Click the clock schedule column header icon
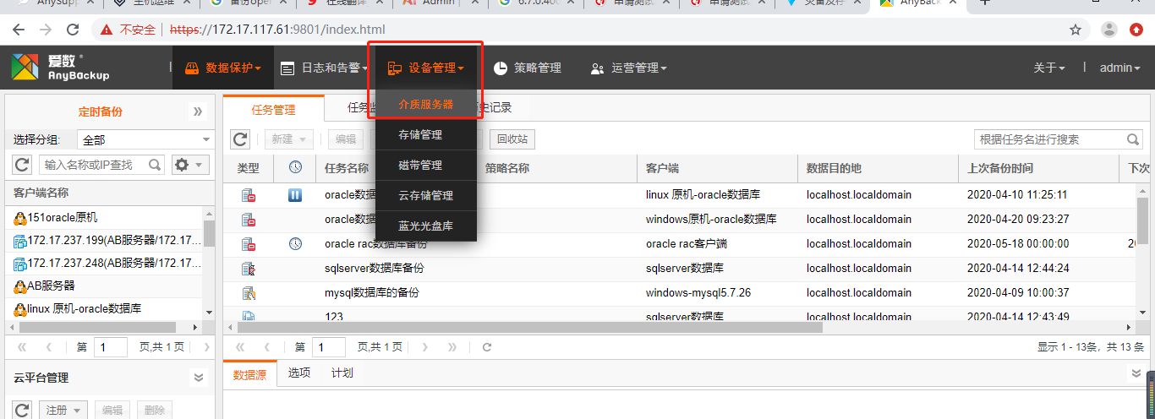1155x419 pixels. (x=295, y=167)
